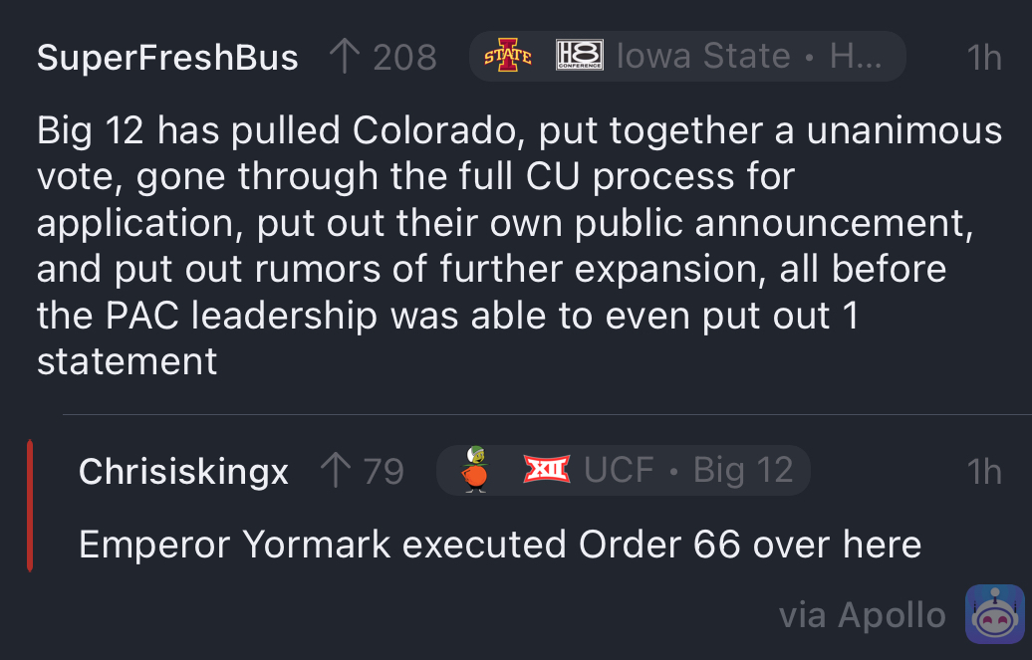Click the 1h timestamp on SuperFreshBus comment

point(984,58)
